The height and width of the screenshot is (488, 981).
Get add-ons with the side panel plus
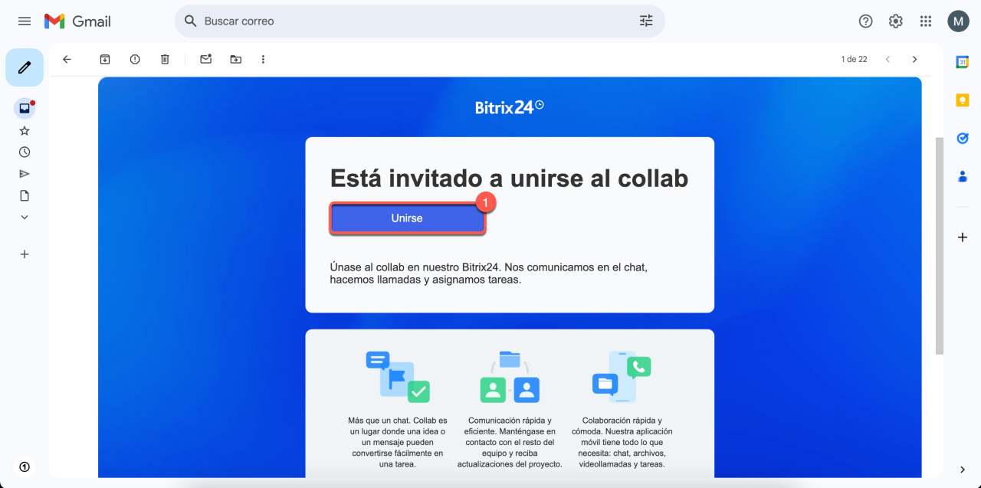point(963,237)
